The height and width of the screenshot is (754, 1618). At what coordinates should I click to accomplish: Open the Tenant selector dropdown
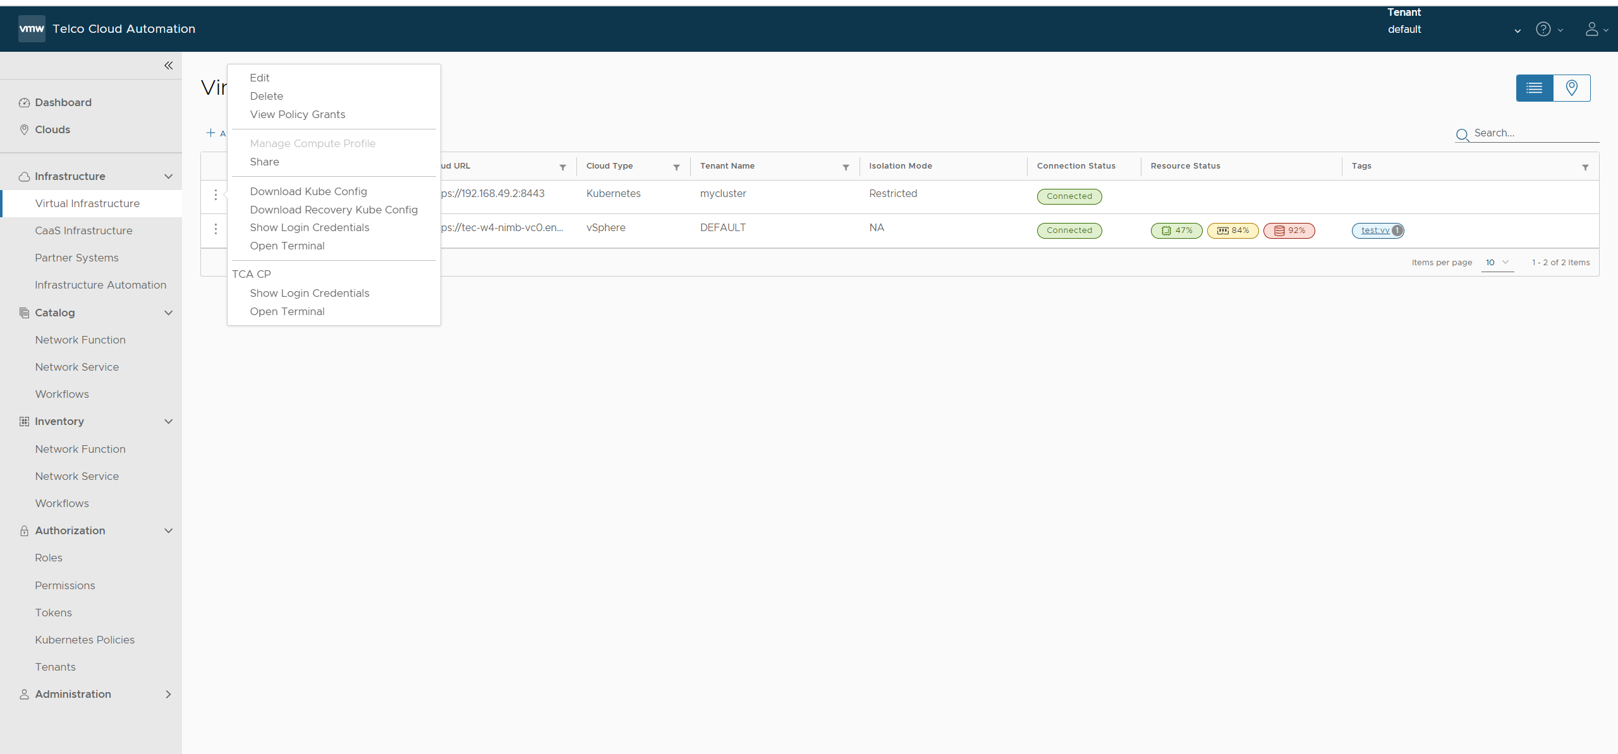pyautogui.click(x=1454, y=29)
